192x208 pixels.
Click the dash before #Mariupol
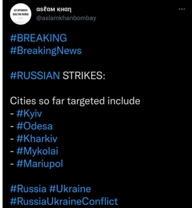tap(12, 164)
